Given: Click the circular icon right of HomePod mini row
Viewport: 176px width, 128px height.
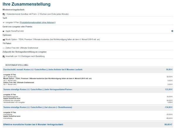Looking at the screenshot, I should [172, 31].
